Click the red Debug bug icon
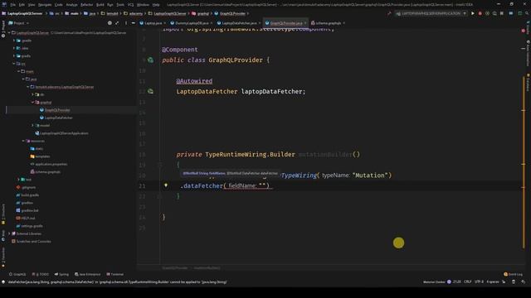The image size is (531, 298). [x=480, y=13]
